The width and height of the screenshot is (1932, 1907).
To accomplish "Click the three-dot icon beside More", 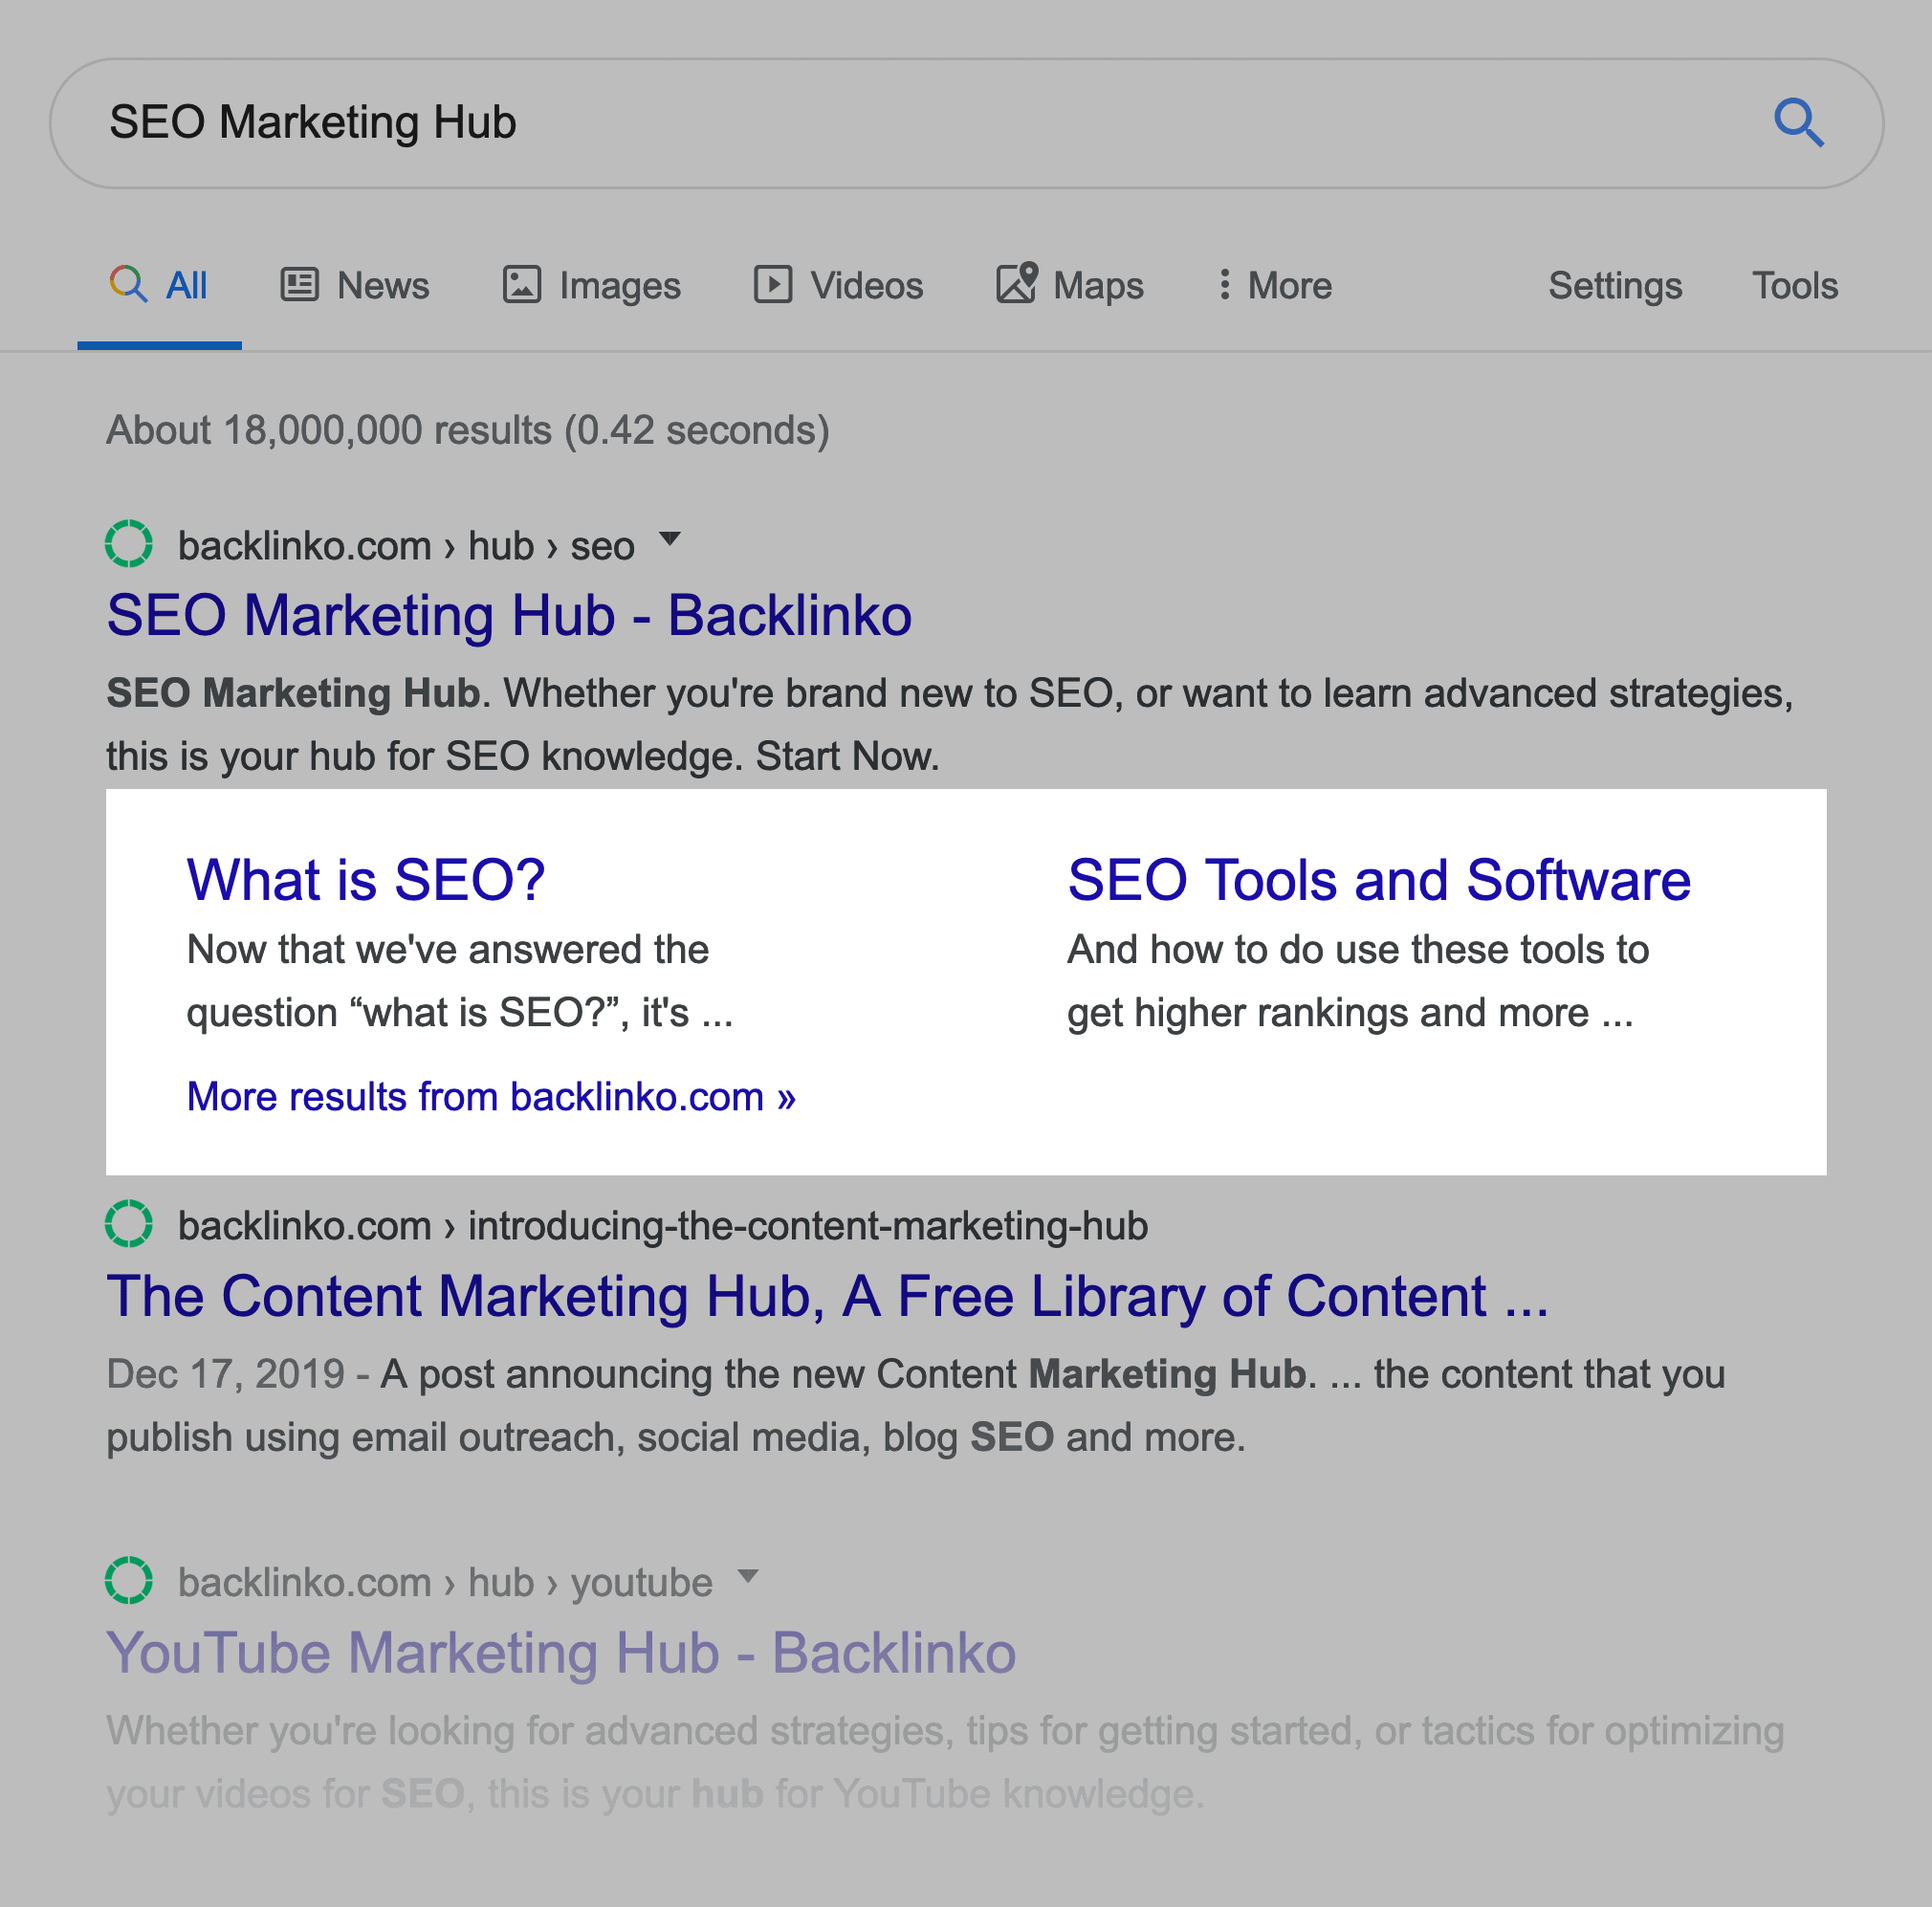I will [x=1224, y=285].
